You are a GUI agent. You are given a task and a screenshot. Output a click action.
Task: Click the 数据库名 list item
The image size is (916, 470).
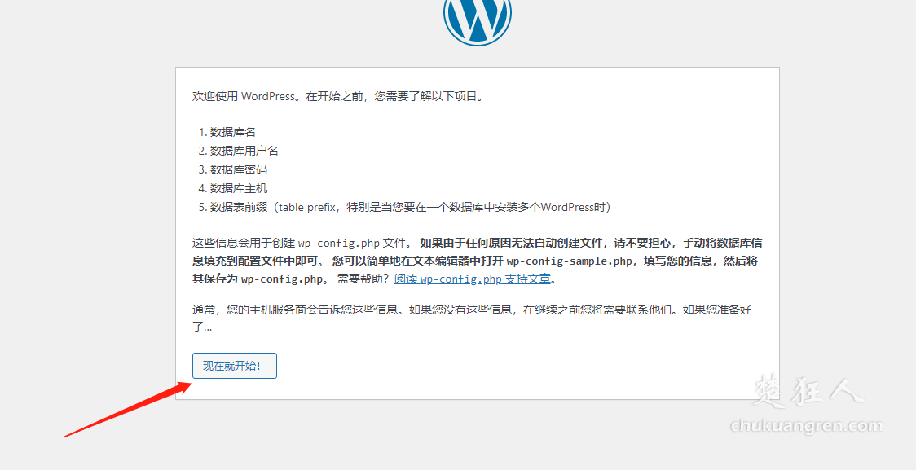[x=233, y=132]
